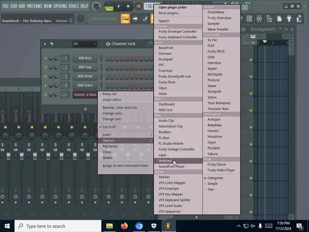Open the browser tree icon in the toolbar
Image resolution: width=309 pixels, height=232 pixels.
click(x=269, y=19)
